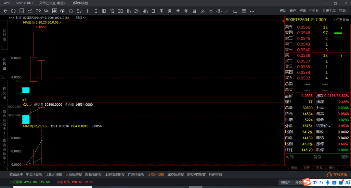Choose the 15-minute period
This screenshot has width=351, height=188.
pyautogui.click(x=112, y=11)
